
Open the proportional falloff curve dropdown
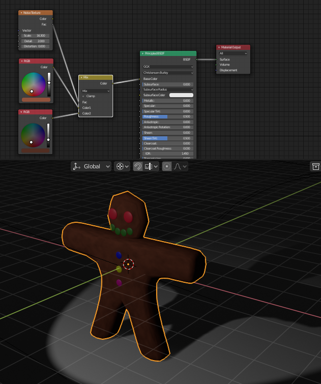tap(180, 166)
